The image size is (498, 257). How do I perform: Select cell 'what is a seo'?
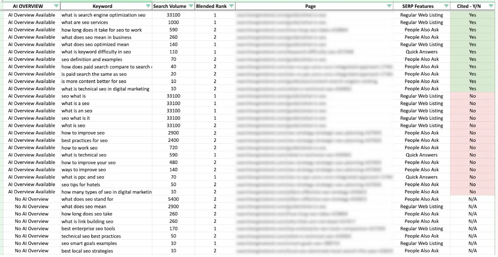[x=106, y=103]
